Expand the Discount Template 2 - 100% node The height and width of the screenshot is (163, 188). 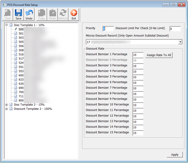pos(7,109)
